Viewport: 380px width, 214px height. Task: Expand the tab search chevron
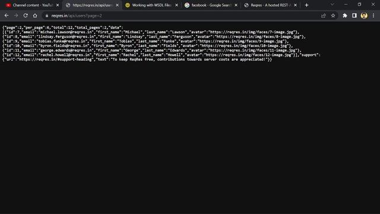tap(332, 4)
